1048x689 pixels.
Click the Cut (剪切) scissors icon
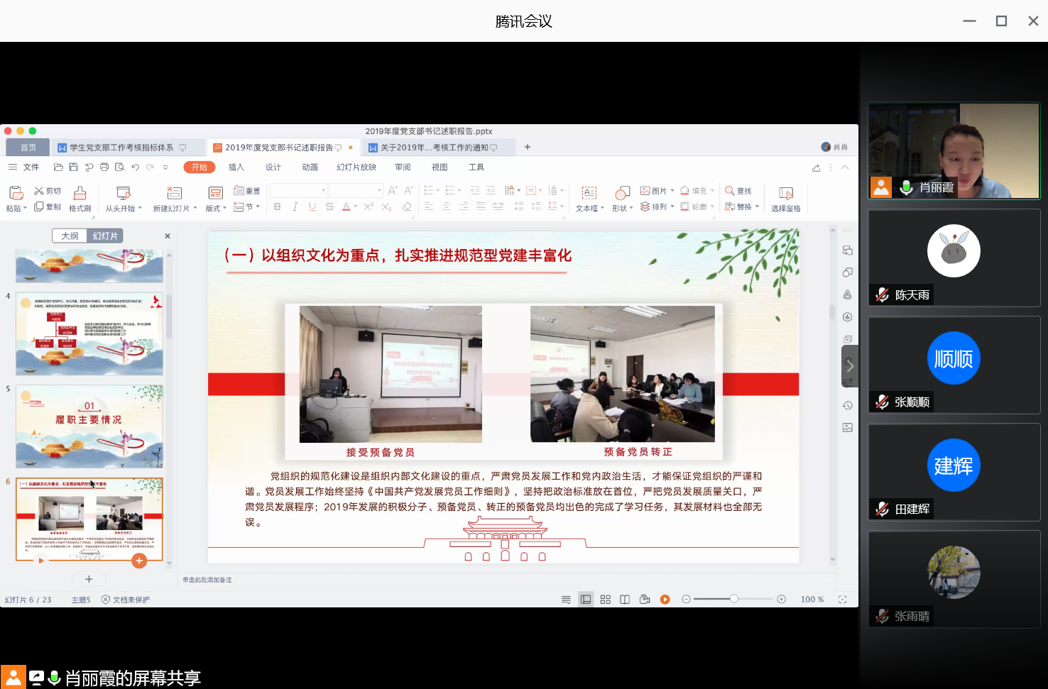39,191
